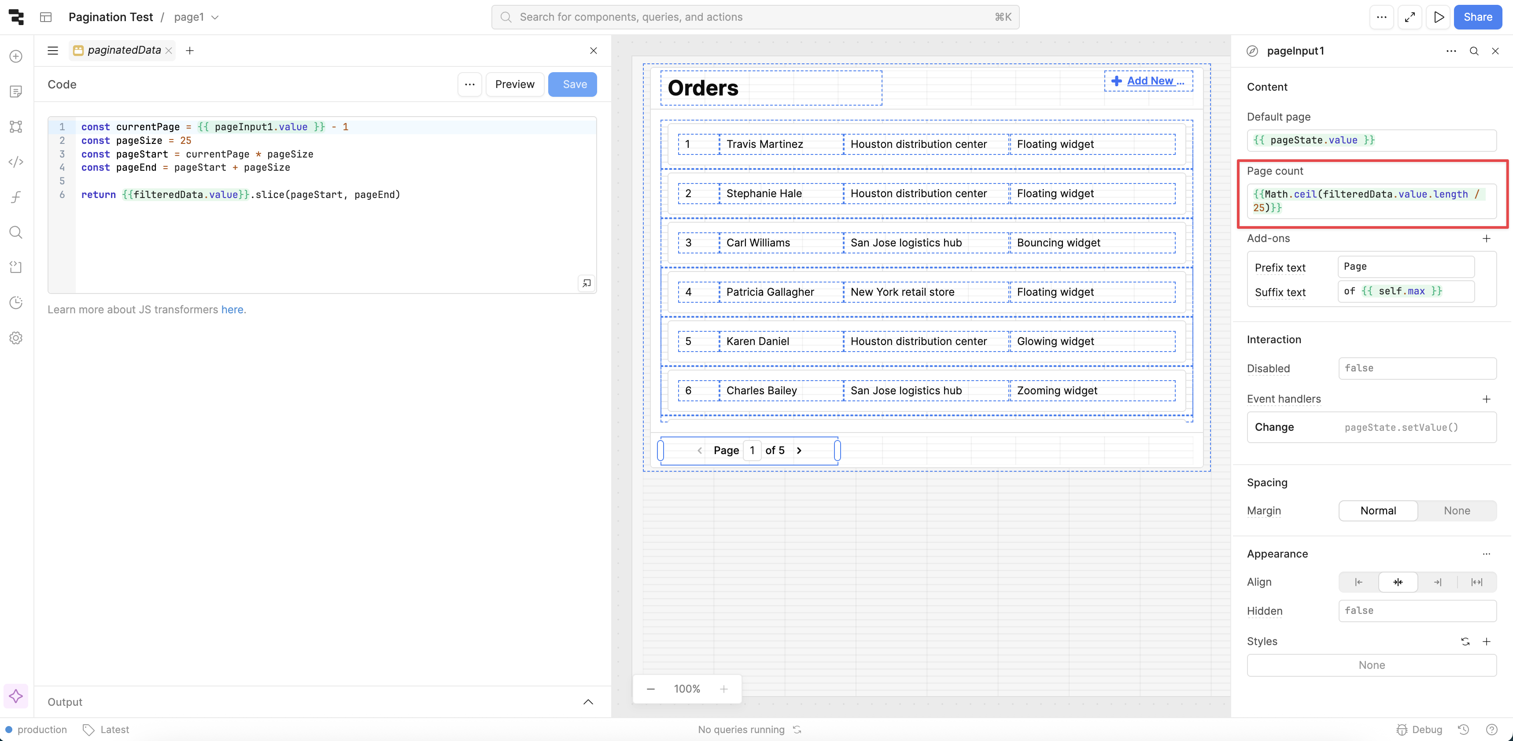The height and width of the screenshot is (741, 1513).
Task: Open the component tree icon in sidebar
Action: [x=16, y=127]
